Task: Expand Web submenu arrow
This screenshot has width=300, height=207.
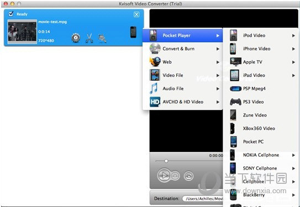Action: point(218,62)
